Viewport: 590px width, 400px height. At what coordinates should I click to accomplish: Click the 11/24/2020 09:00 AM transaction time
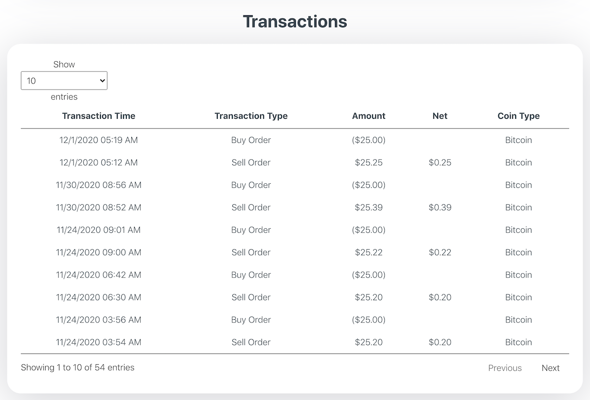point(98,252)
